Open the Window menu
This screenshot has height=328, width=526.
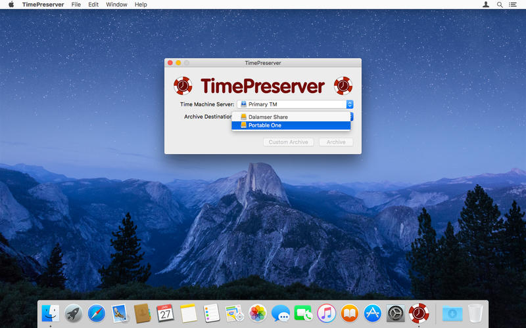tap(116, 5)
